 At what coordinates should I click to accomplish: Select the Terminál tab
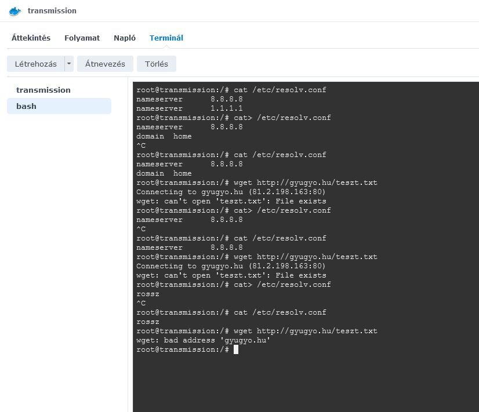[x=166, y=38]
